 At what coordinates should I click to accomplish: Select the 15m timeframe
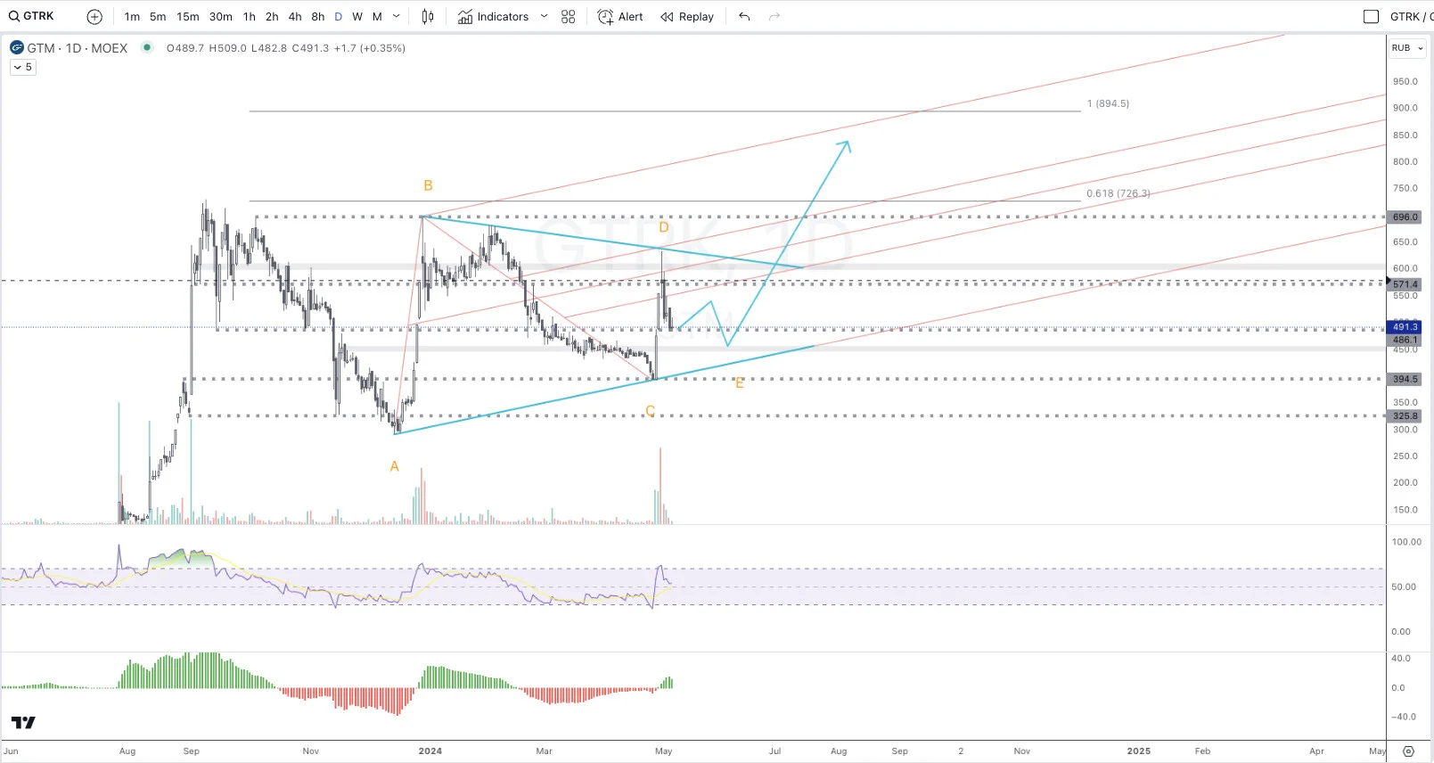click(188, 17)
